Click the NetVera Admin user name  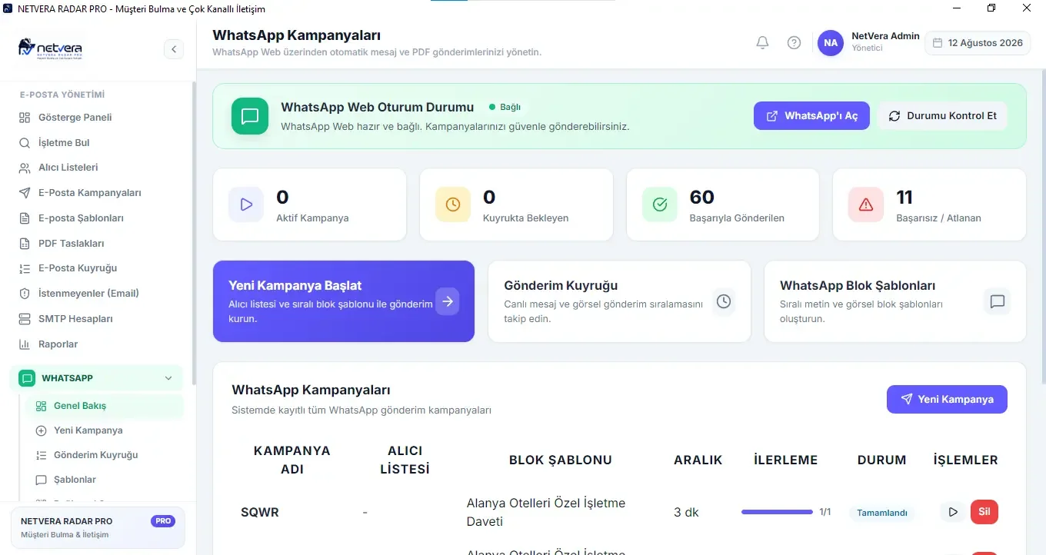pyautogui.click(x=886, y=36)
